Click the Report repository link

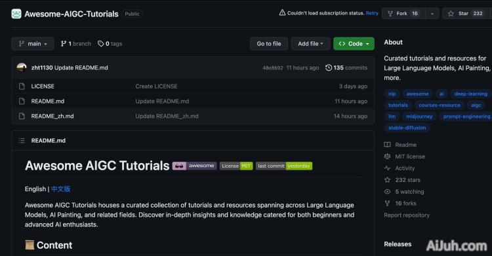[x=407, y=215]
